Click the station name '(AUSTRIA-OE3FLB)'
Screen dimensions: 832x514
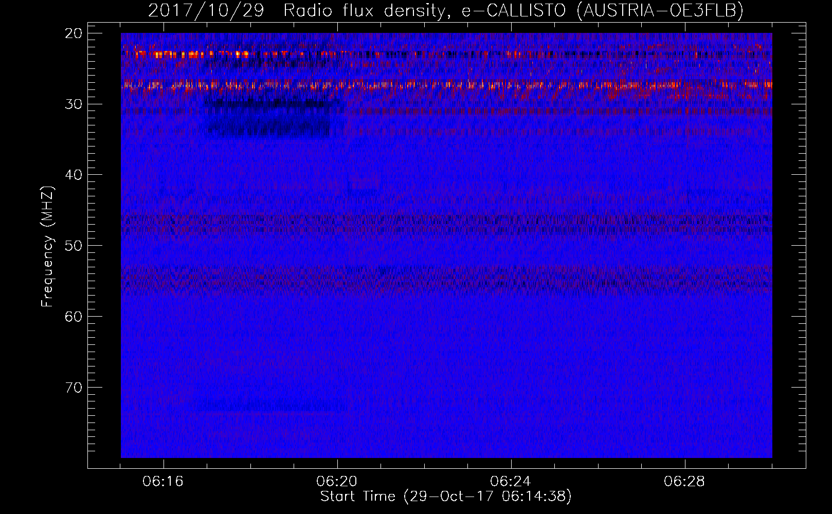coord(660,10)
